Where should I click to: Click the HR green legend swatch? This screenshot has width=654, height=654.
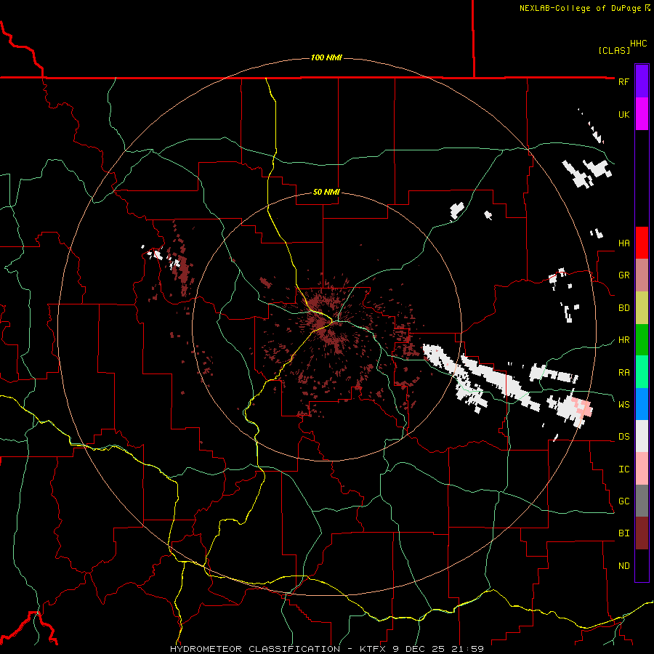[x=642, y=340]
